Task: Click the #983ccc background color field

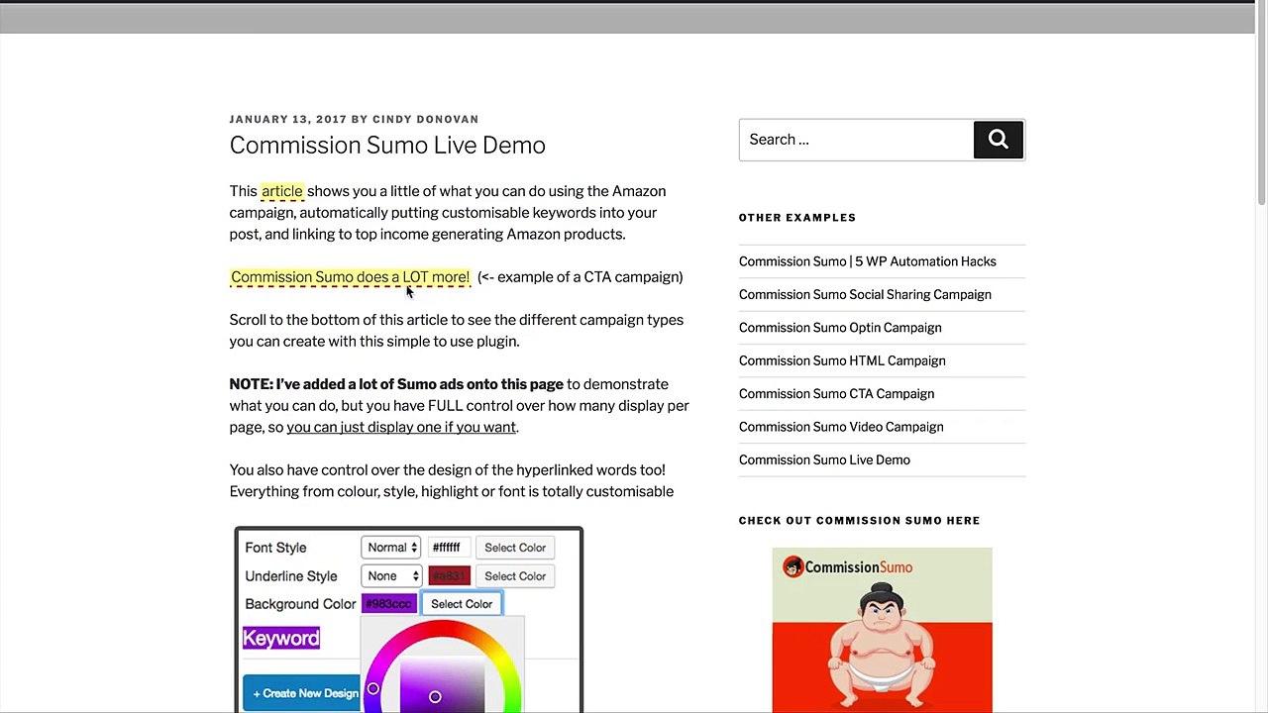Action: coord(389,604)
